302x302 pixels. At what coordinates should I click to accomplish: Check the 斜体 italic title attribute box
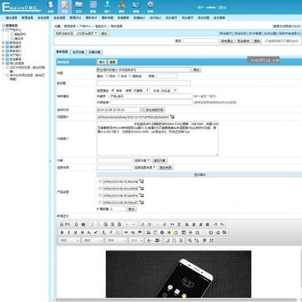click(118, 76)
